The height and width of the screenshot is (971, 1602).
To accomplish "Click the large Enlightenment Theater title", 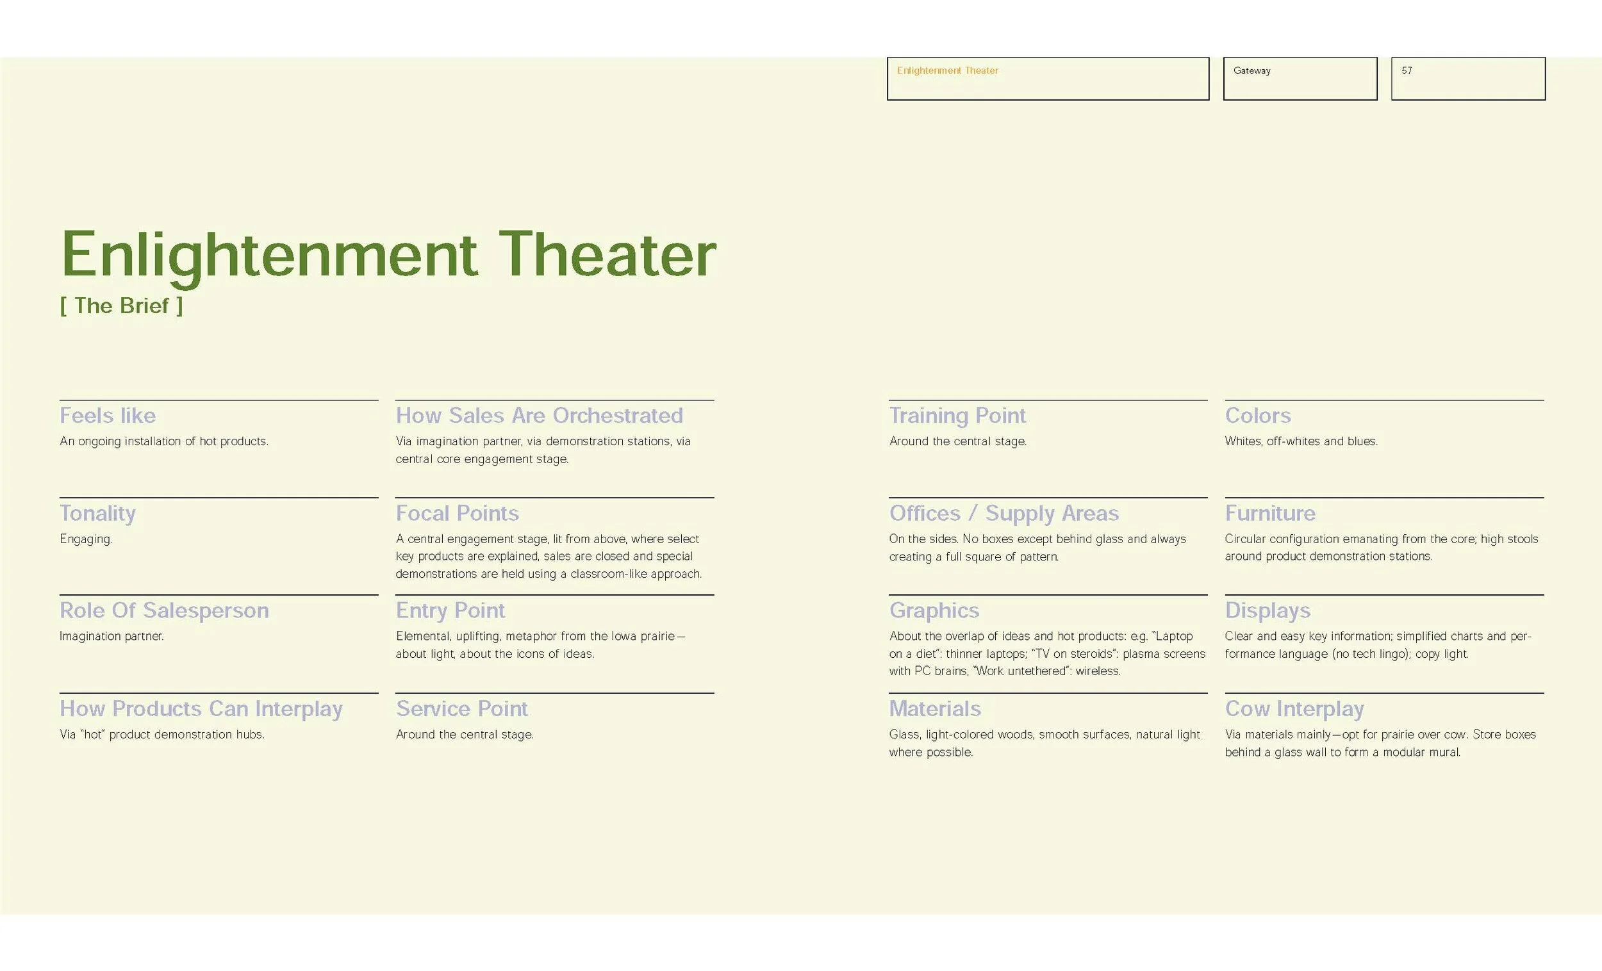I will pyautogui.click(x=388, y=255).
